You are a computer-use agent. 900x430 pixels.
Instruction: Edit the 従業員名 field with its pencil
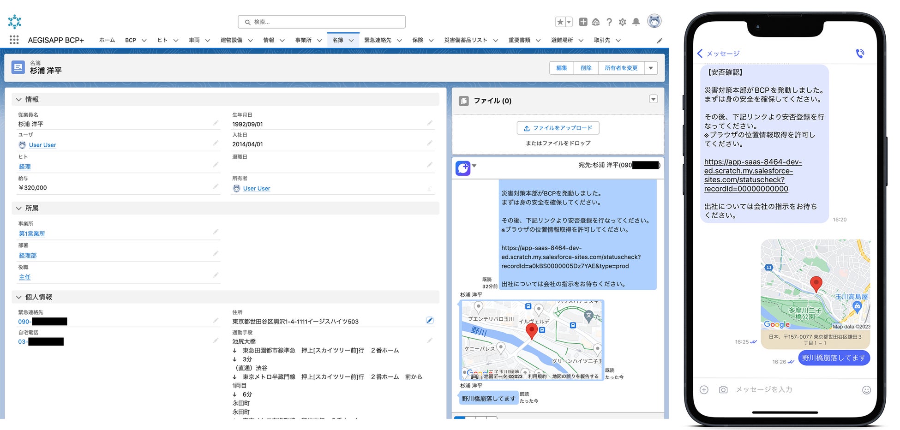(x=216, y=123)
